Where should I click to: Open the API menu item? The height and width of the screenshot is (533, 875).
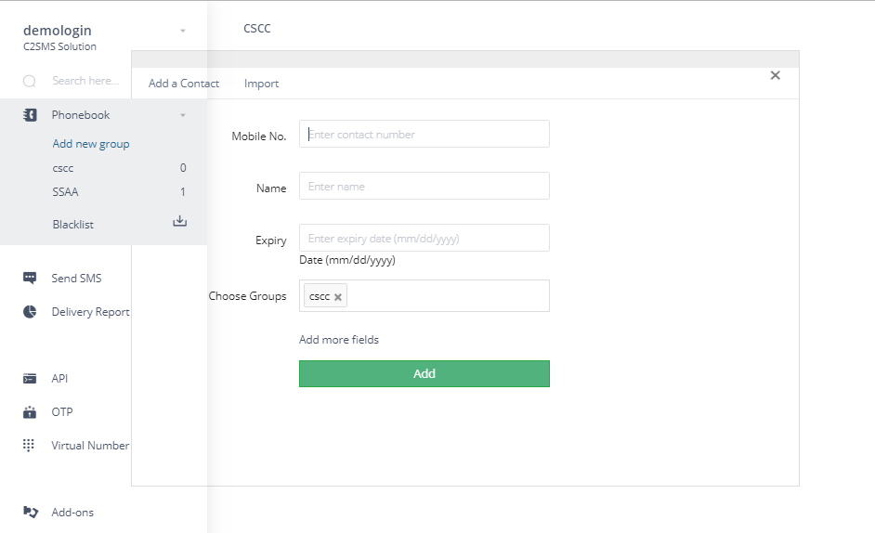click(59, 379)
